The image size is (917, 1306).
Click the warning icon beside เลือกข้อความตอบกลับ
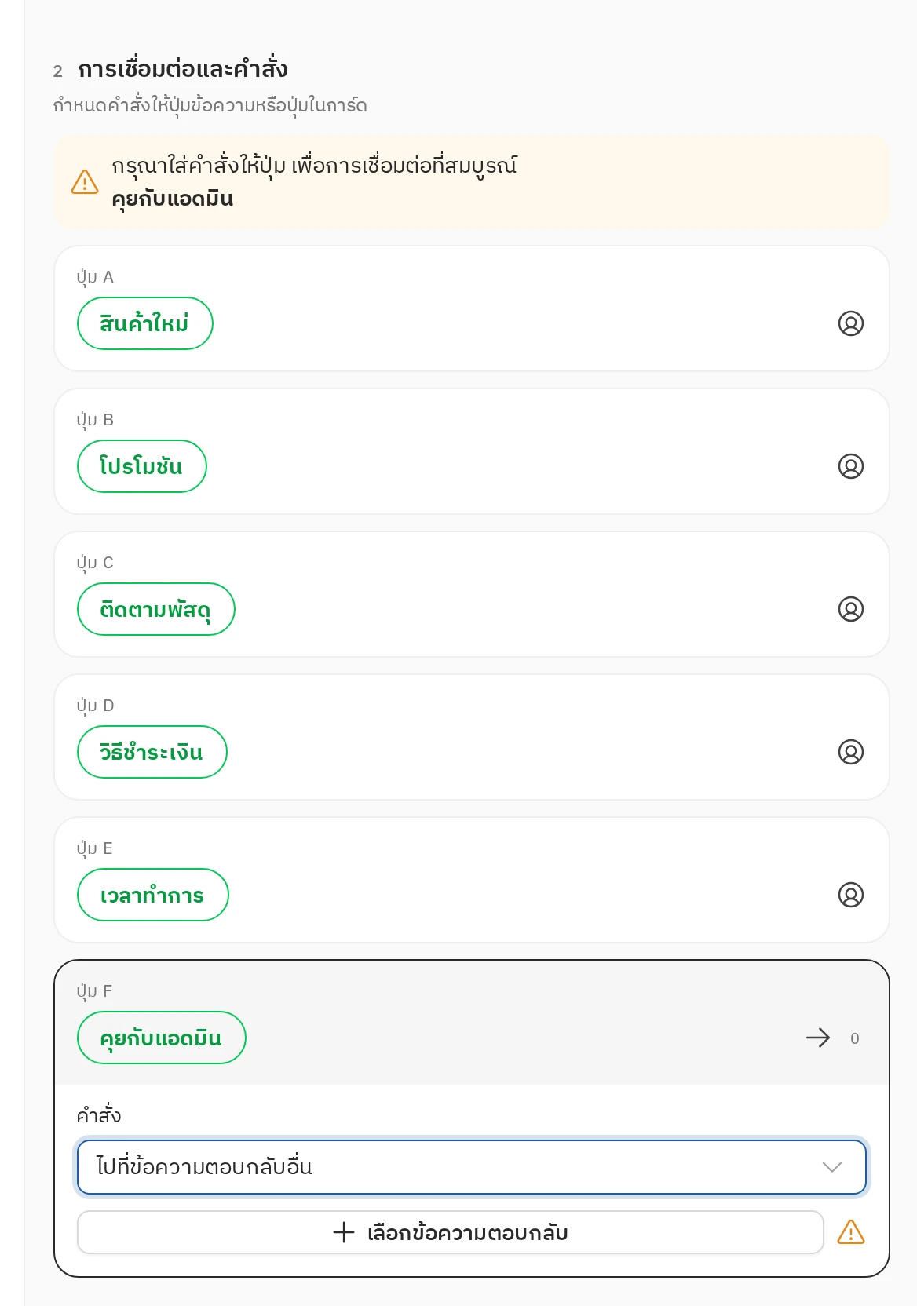(x=851, y=1232)
